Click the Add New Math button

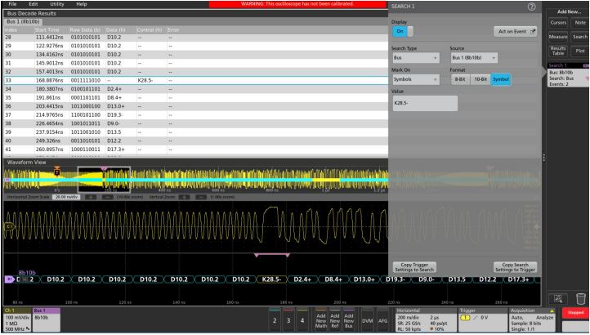click(x=322, y=319)
